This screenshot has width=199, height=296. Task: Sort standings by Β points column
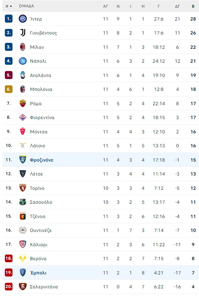pyautogui.click(x=193, y=6)
